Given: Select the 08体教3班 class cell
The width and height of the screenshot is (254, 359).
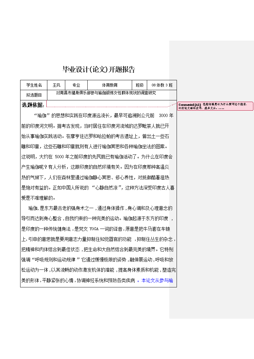Looking at the screenshot, I should click(x=162, y=85).
